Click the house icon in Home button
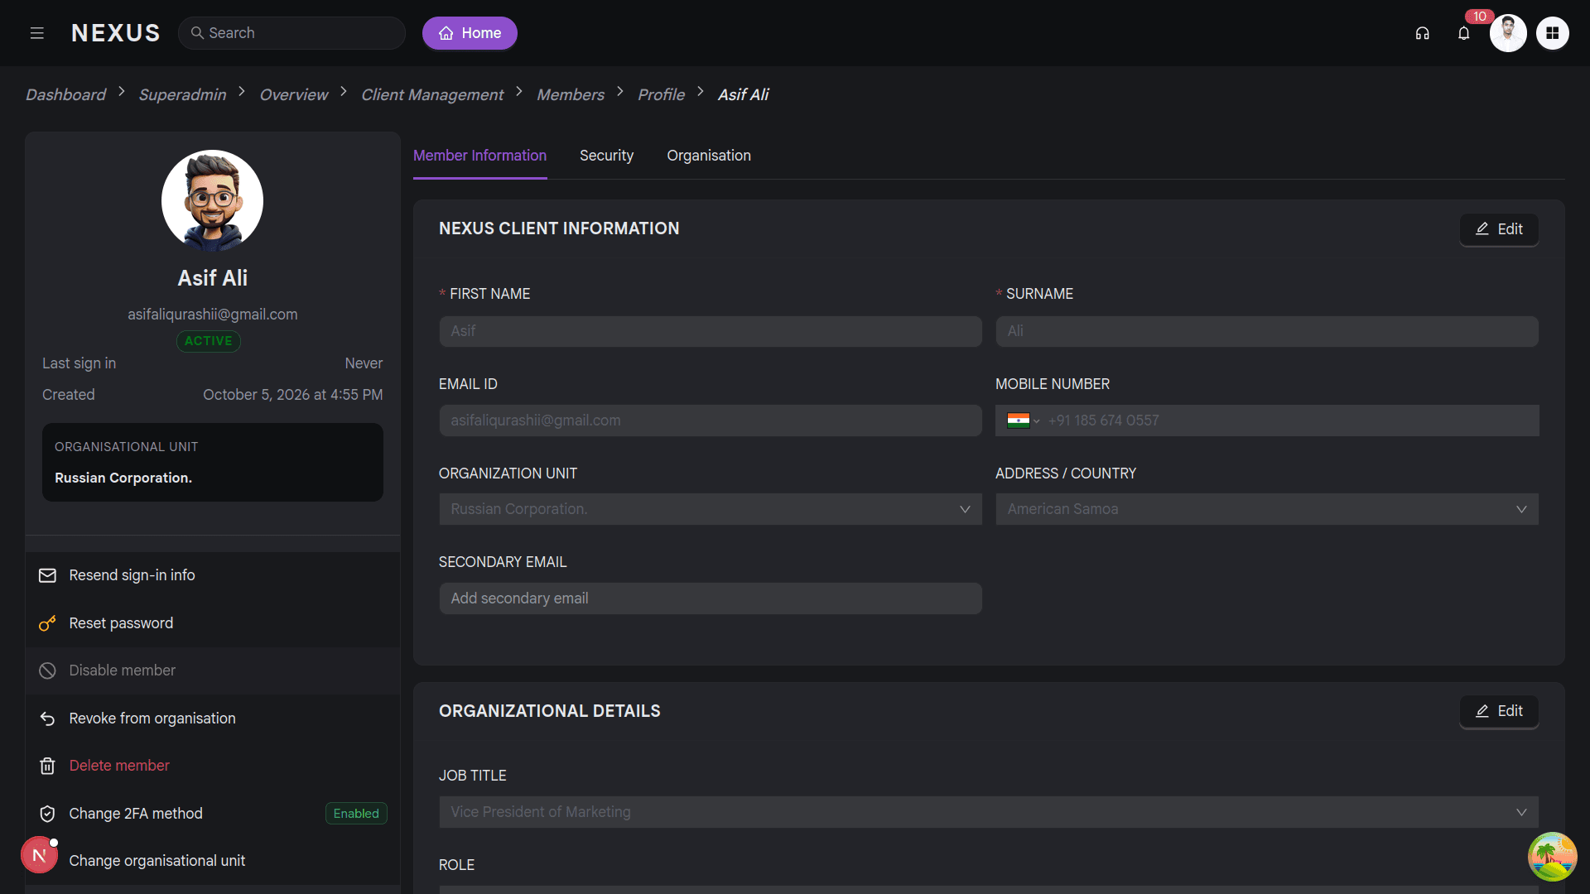The height and width of the screenshot is (894, 1590). point(446,33)
